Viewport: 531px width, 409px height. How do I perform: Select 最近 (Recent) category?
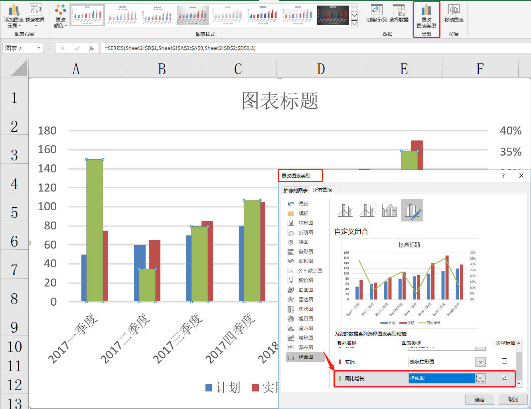click(303, 204)
